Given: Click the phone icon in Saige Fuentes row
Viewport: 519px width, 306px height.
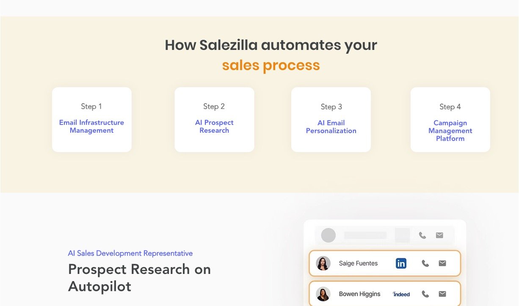Looking at the screenshot, I should (425, 263).
